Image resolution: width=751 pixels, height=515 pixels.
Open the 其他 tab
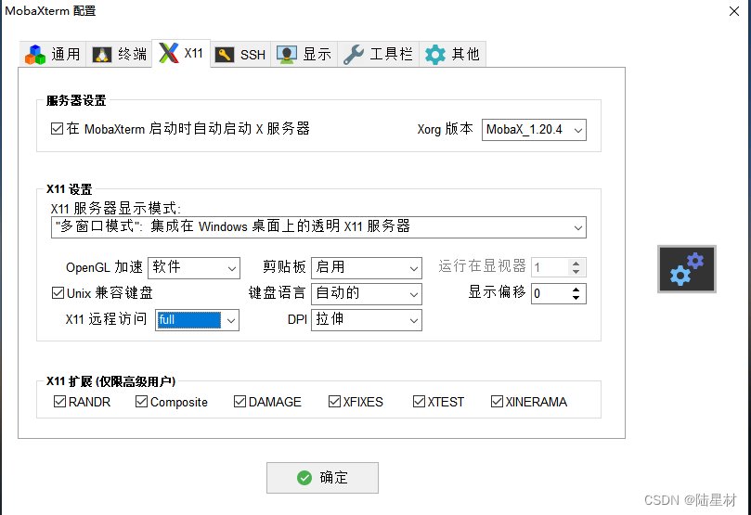(453, 54)
